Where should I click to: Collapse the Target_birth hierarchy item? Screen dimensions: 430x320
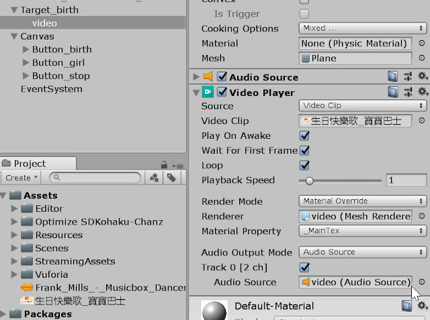pyautogui.click(x=14, y=11)
